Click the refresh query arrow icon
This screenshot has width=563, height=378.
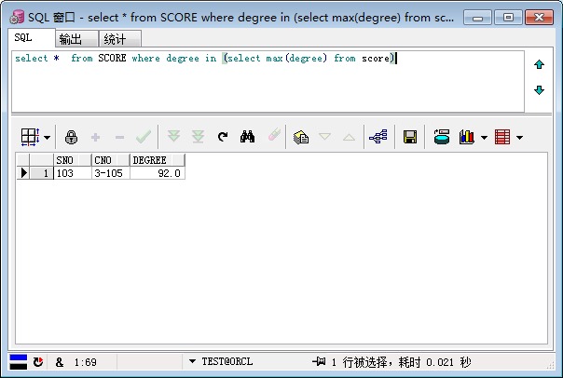coord(223,137)
